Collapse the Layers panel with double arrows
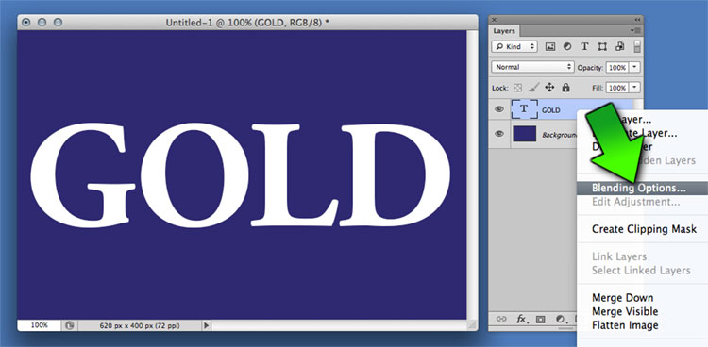 (x=637, y=20)
